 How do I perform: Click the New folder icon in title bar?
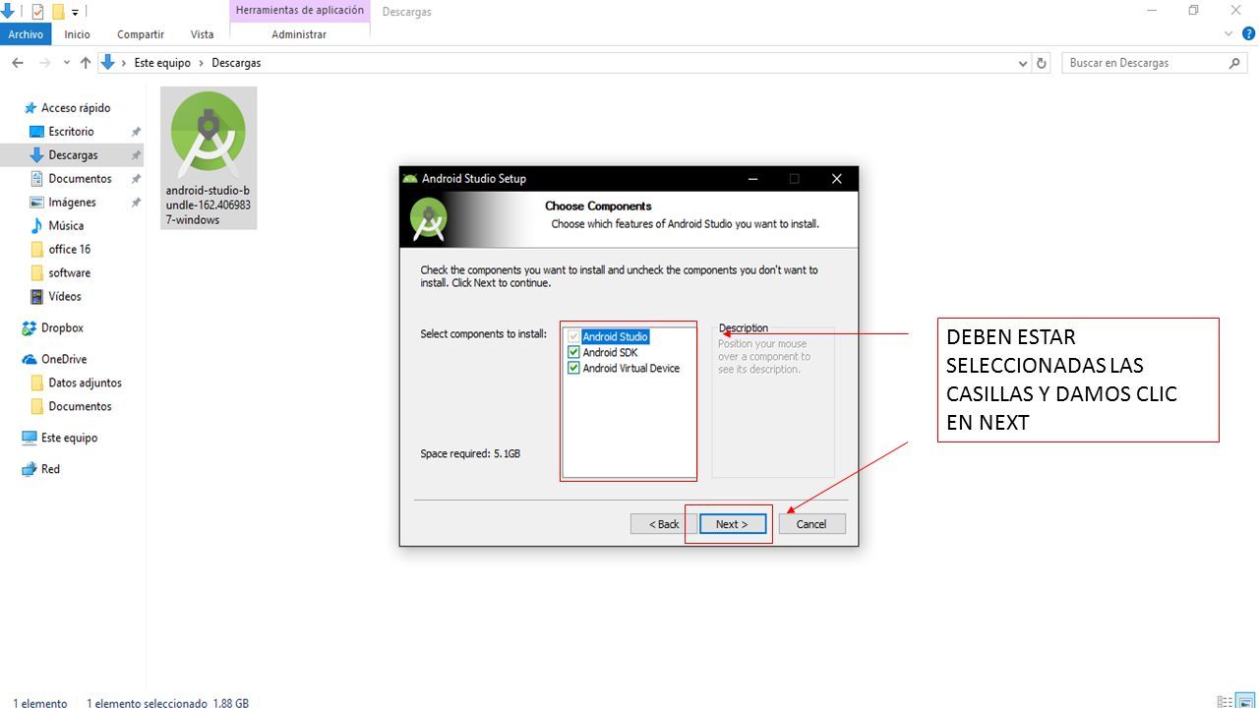pyautogui.click(x=58, y=12)
